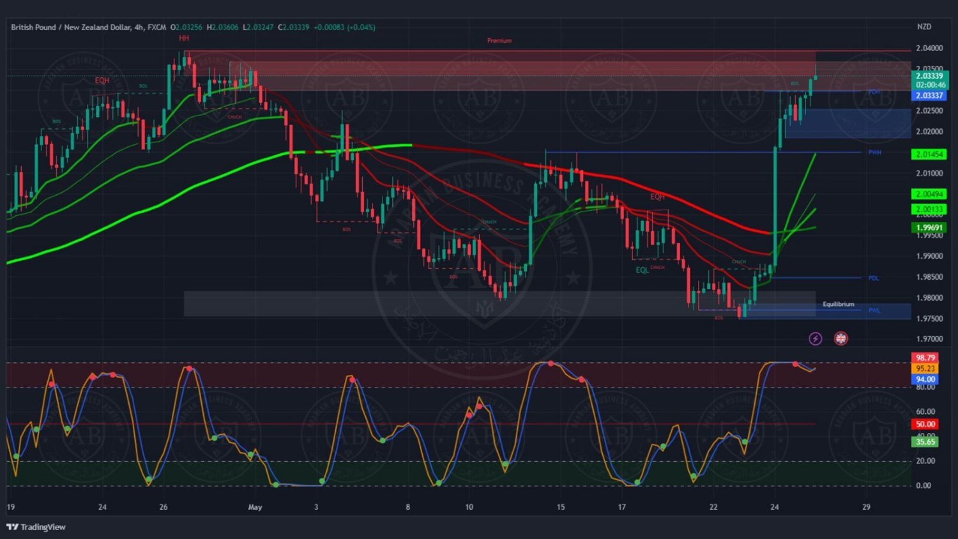
Task: Click the 1.98500 price axis tick
Action: tap(929, 277)
